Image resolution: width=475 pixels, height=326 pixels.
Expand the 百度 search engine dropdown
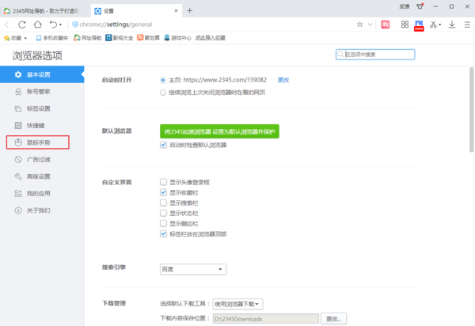pyautogui.click(x=192, y=269)
